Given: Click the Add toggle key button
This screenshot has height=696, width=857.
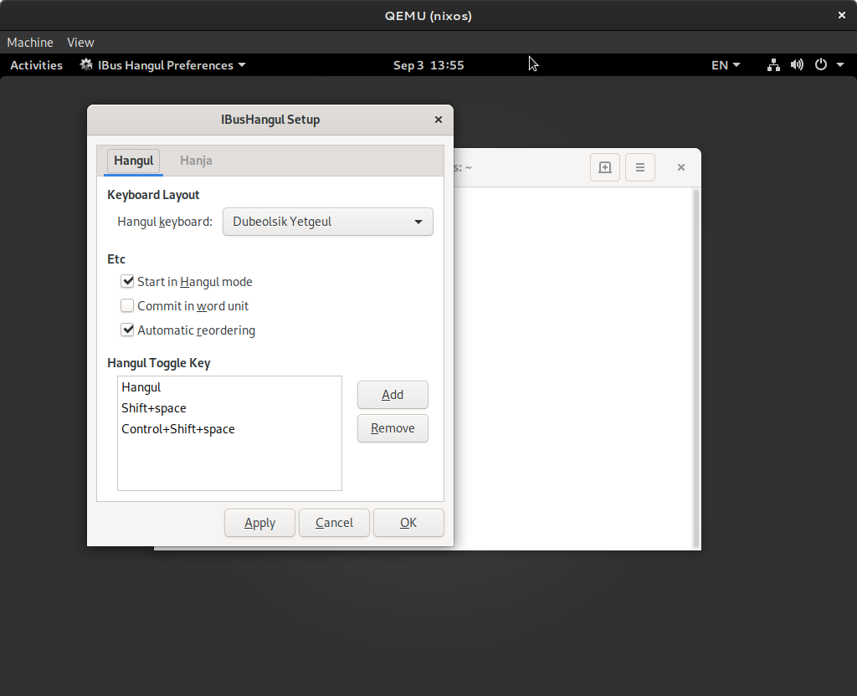Looking at the screenshot, I should 393,395.
